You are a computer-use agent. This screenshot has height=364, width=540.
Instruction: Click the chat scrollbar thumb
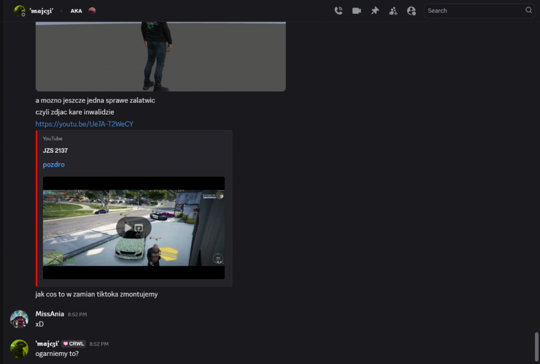tap(536, 346)
